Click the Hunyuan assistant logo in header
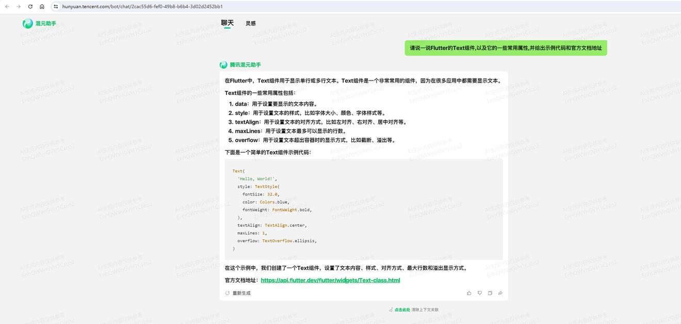Image resolution: width=681 pixels, height=324 pixels. 28,24
